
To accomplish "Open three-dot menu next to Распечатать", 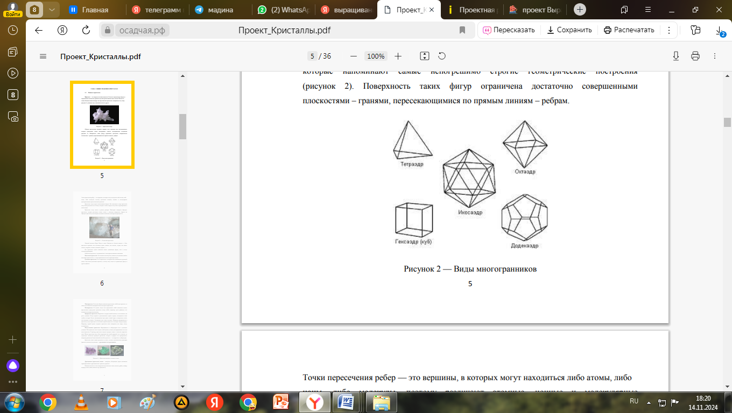I will tap(669, 30).
